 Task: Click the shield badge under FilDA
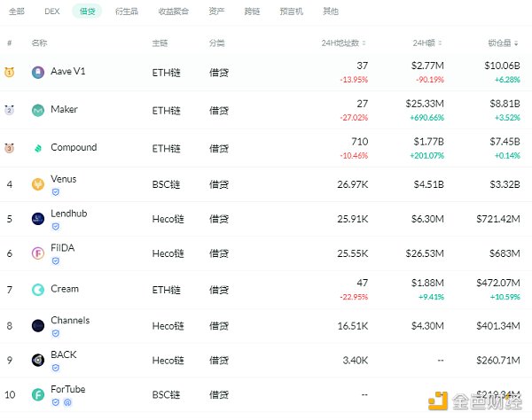pos(56,261)
